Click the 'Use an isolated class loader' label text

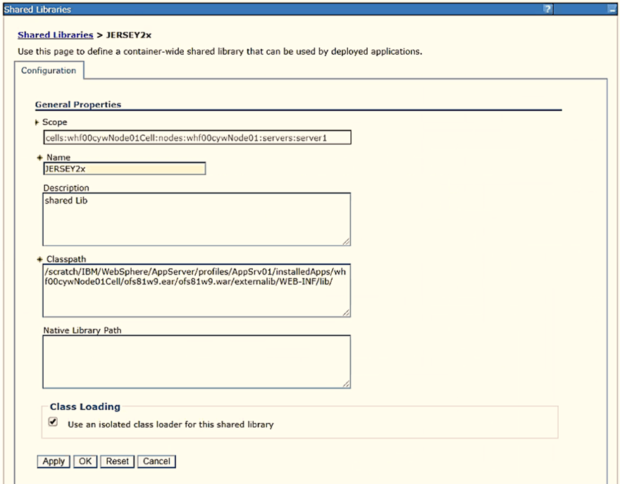pyautogui.click(x=170, y=424)
